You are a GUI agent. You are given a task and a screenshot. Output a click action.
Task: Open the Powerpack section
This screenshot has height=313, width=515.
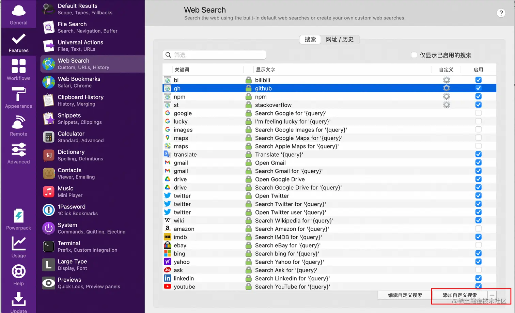[x=18, y=220]
